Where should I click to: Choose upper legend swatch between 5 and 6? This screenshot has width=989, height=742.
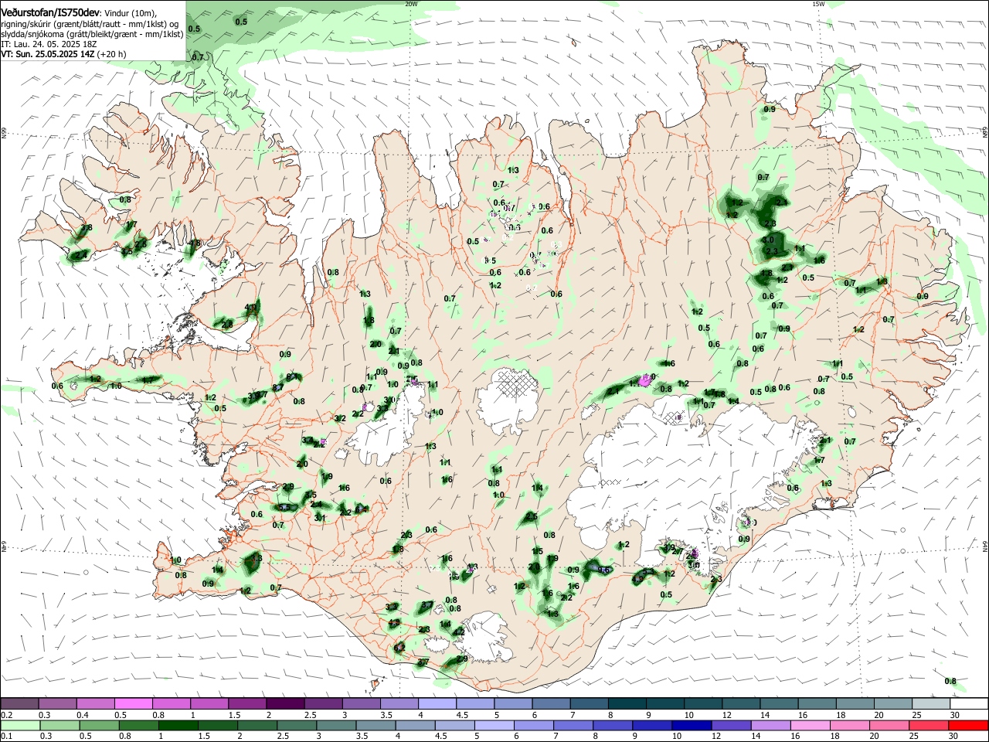click(514, 703)
